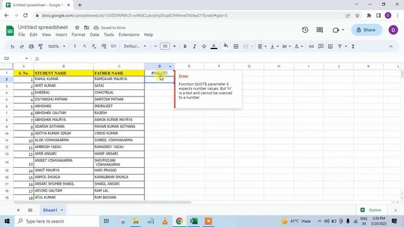
Task: Open Excel in the taskbar
Action: (194, 221)
